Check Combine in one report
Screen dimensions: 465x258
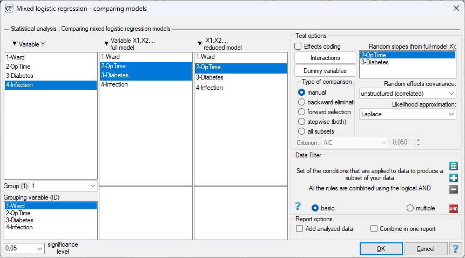[x=374, y=229]
